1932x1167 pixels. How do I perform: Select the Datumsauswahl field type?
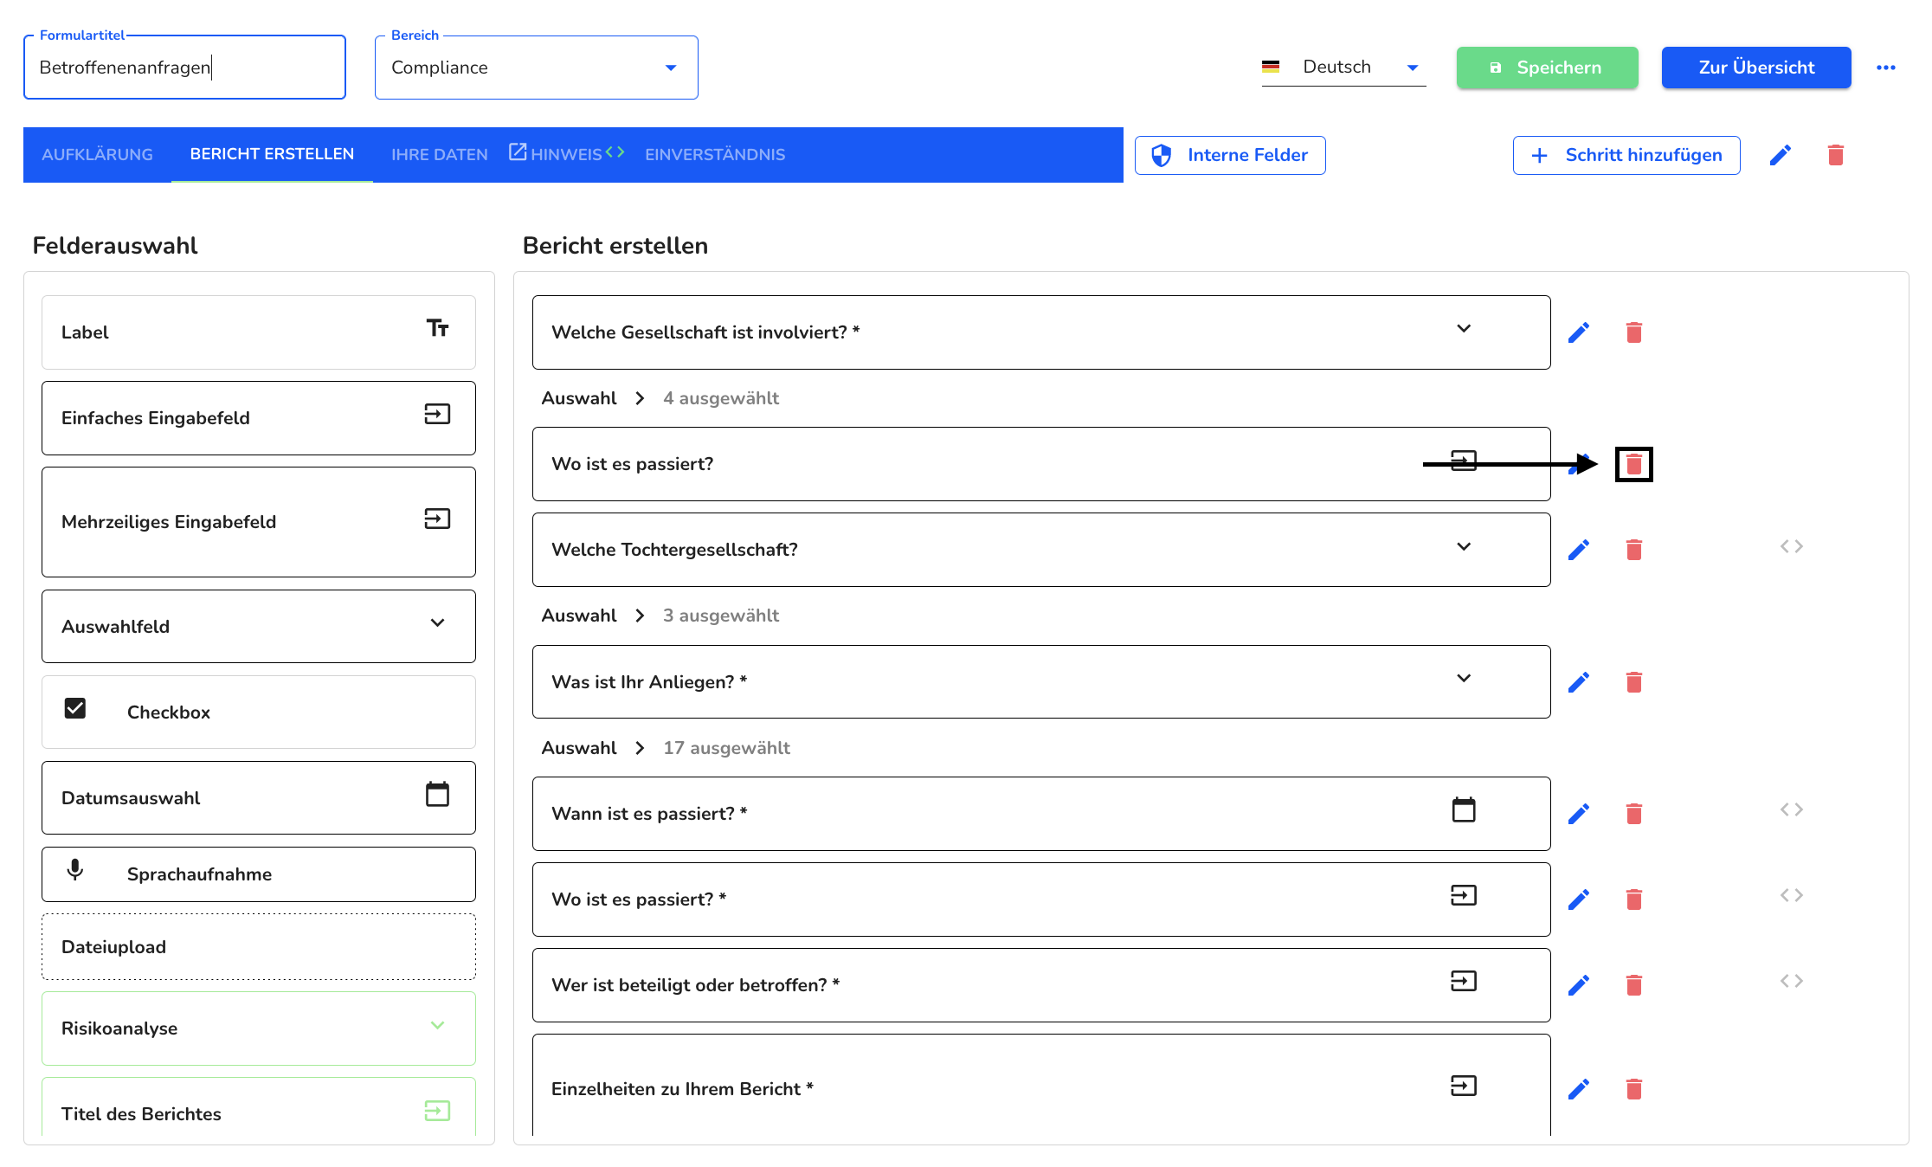coord(258,798)
